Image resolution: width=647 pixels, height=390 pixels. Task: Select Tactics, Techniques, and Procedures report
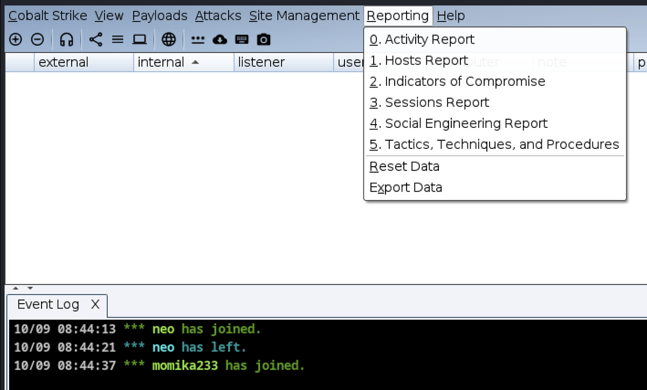point(495,145)
